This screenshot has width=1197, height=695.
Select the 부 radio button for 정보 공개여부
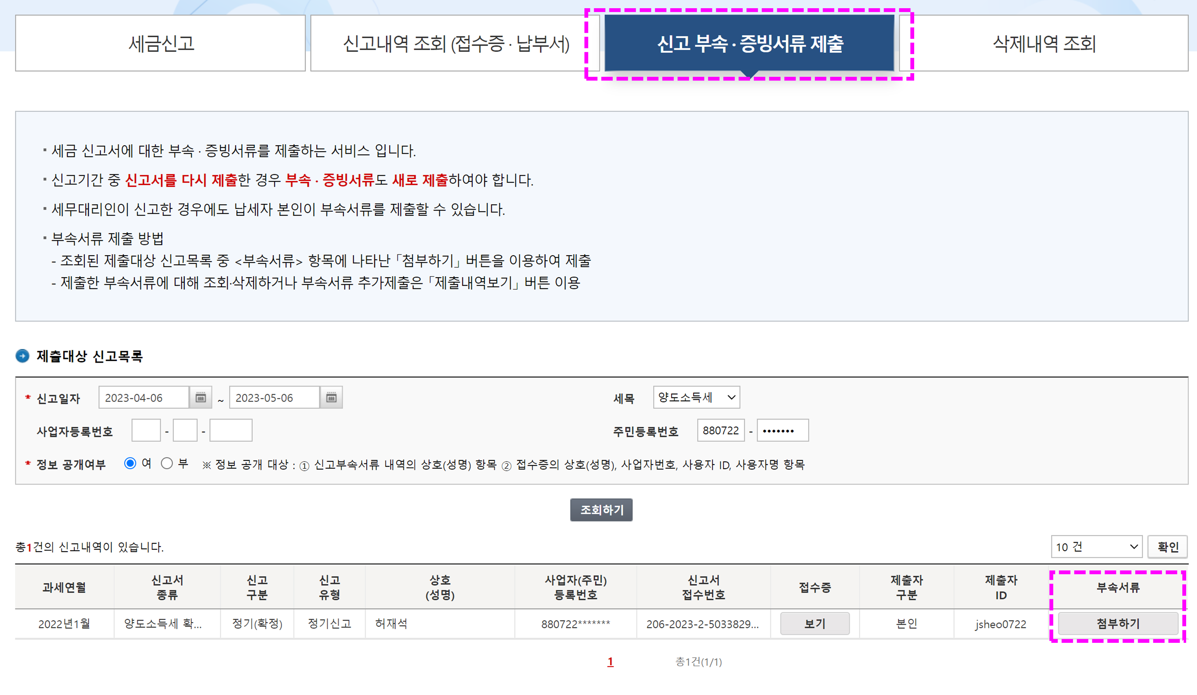tap(167, 463)
